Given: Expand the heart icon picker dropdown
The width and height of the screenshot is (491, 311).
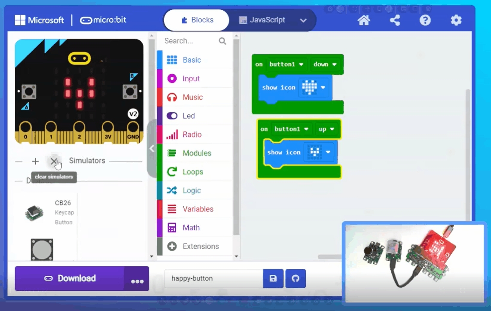Looking at the screenshot, I should (x=323, y=88).
